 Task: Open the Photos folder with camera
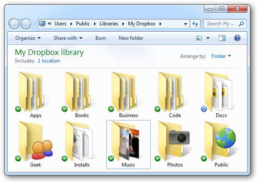(x=174, y=141)
